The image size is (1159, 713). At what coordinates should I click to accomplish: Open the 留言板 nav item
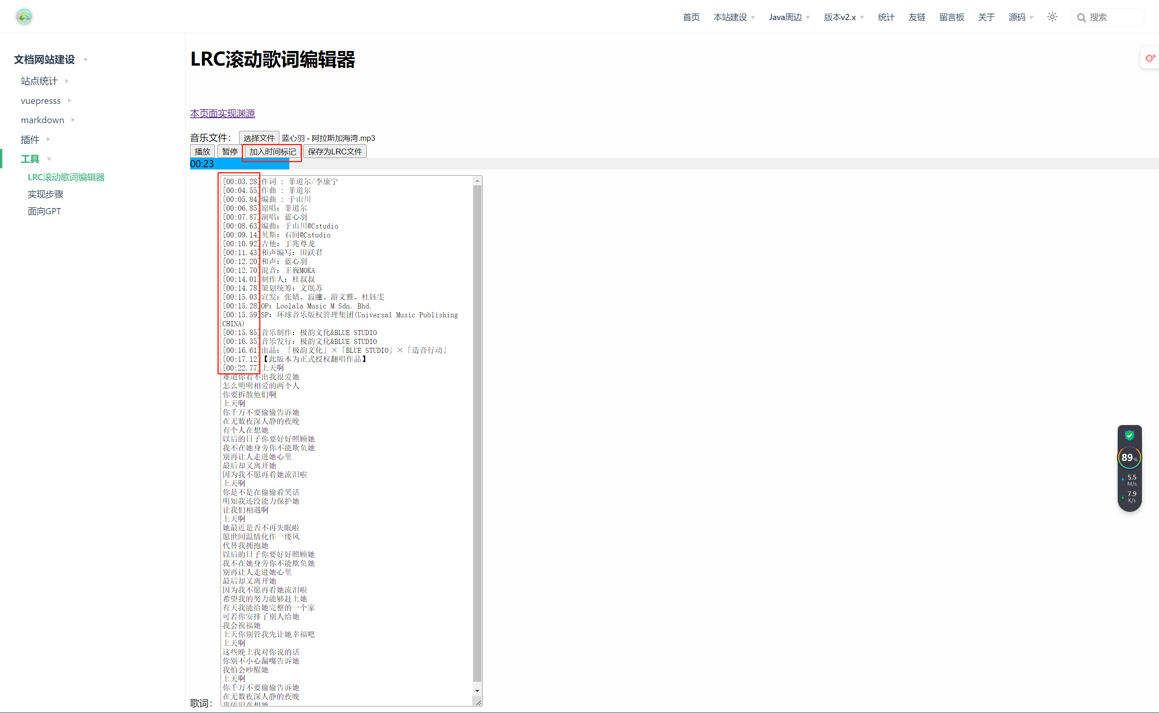952,17
